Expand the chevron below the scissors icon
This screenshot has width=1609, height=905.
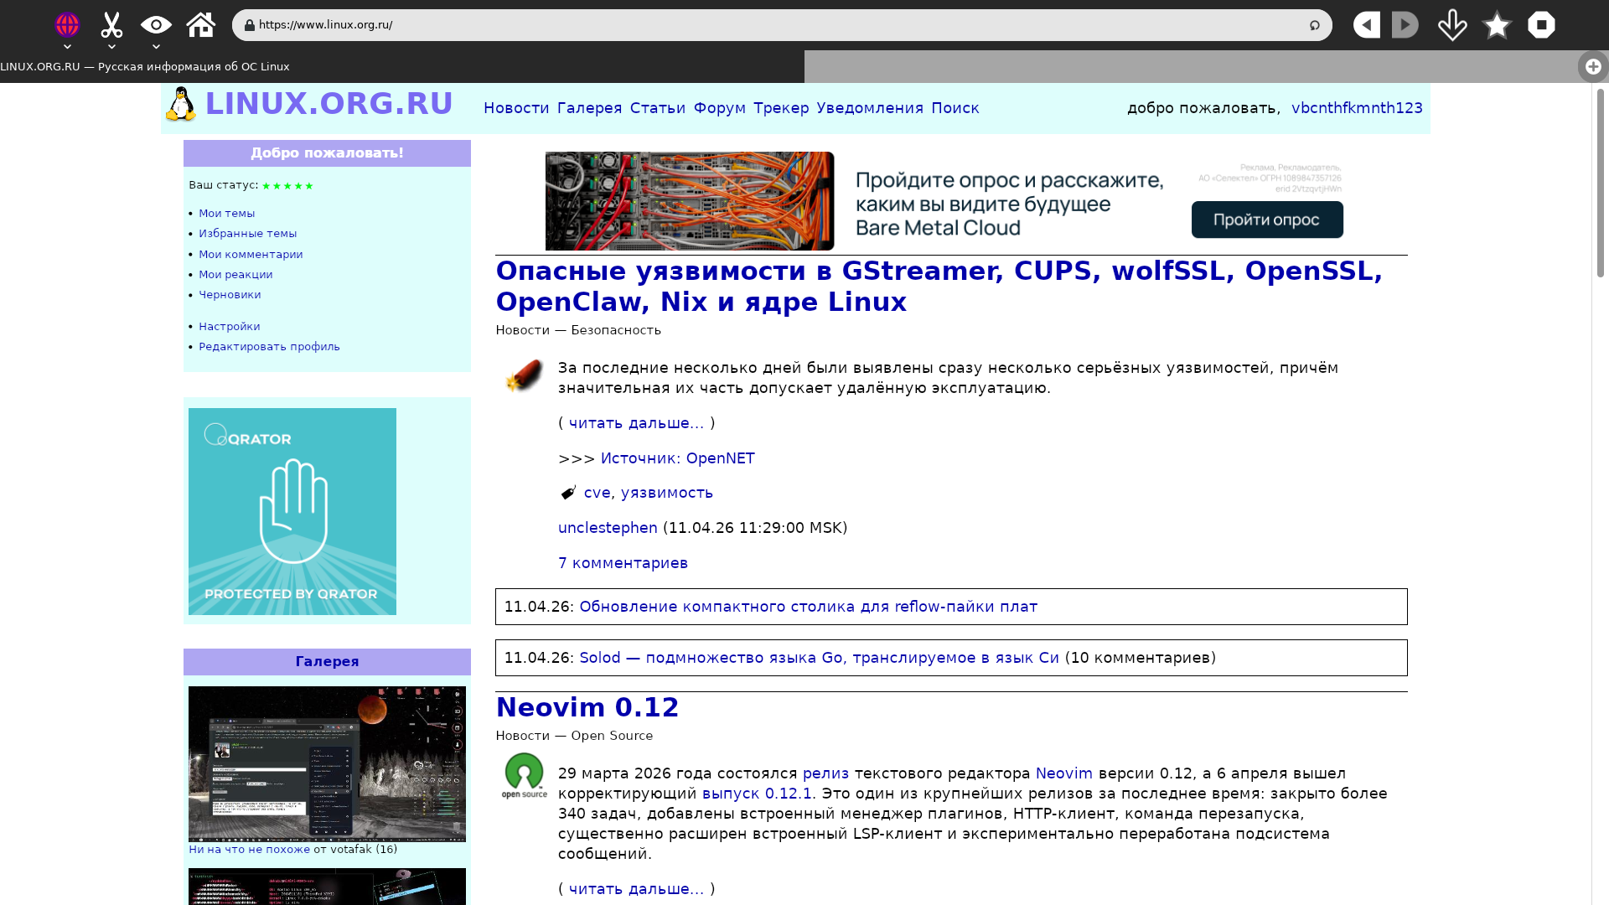coord(111,47)
